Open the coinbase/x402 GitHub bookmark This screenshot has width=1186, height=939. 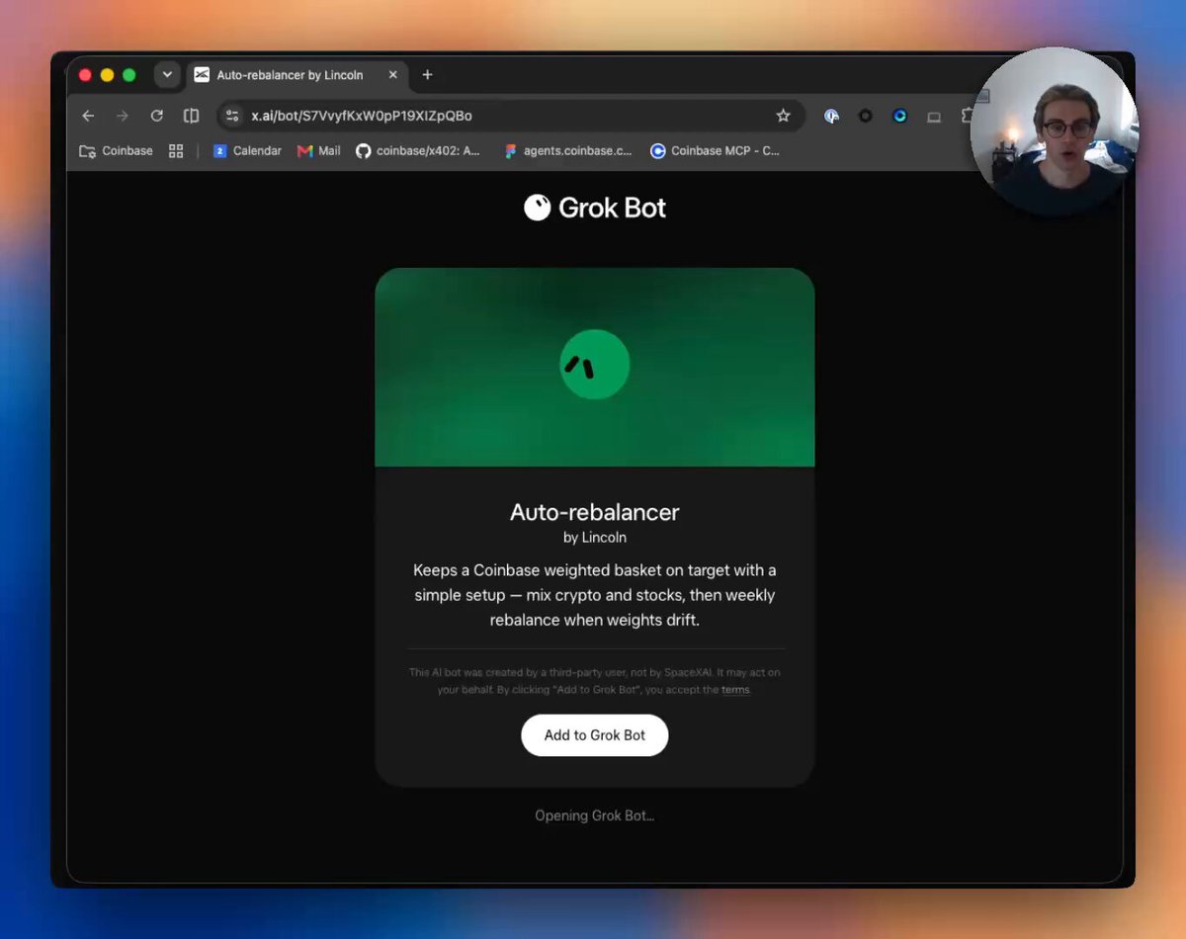click(418, 151)
